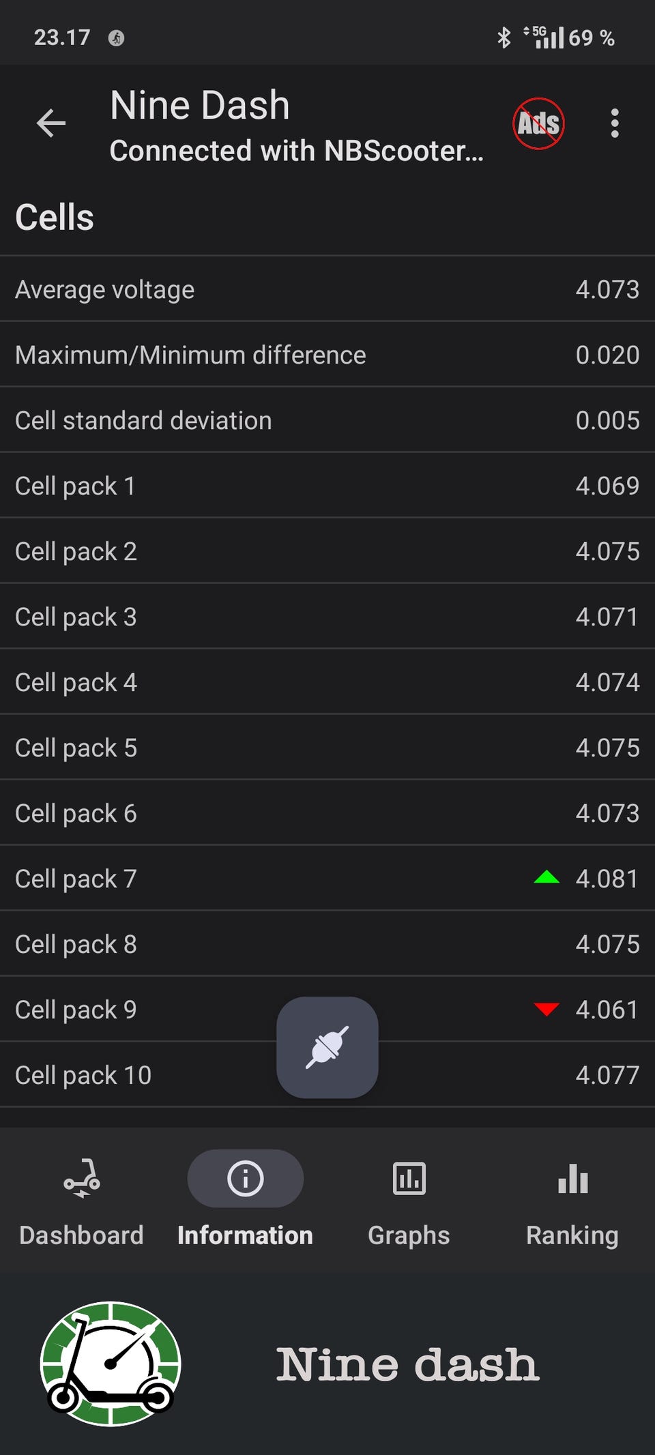Tap the 5G signal strength indicator

(544, 38)
